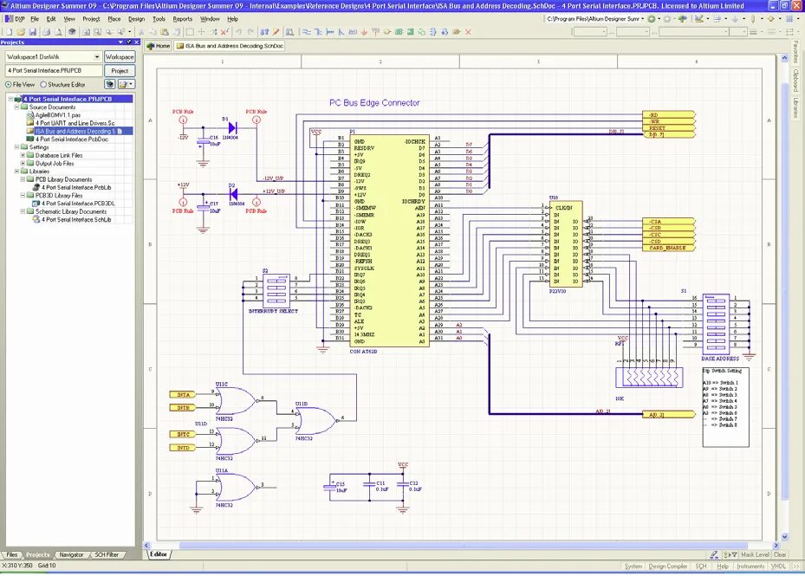Open the file path address dropdown
Image resolution: width=805 pixels, height=576 pixels.
tap(642, 19)
